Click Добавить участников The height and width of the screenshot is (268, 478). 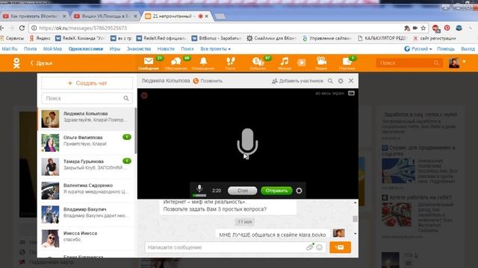pyautogui.click(x=297, y=81)
